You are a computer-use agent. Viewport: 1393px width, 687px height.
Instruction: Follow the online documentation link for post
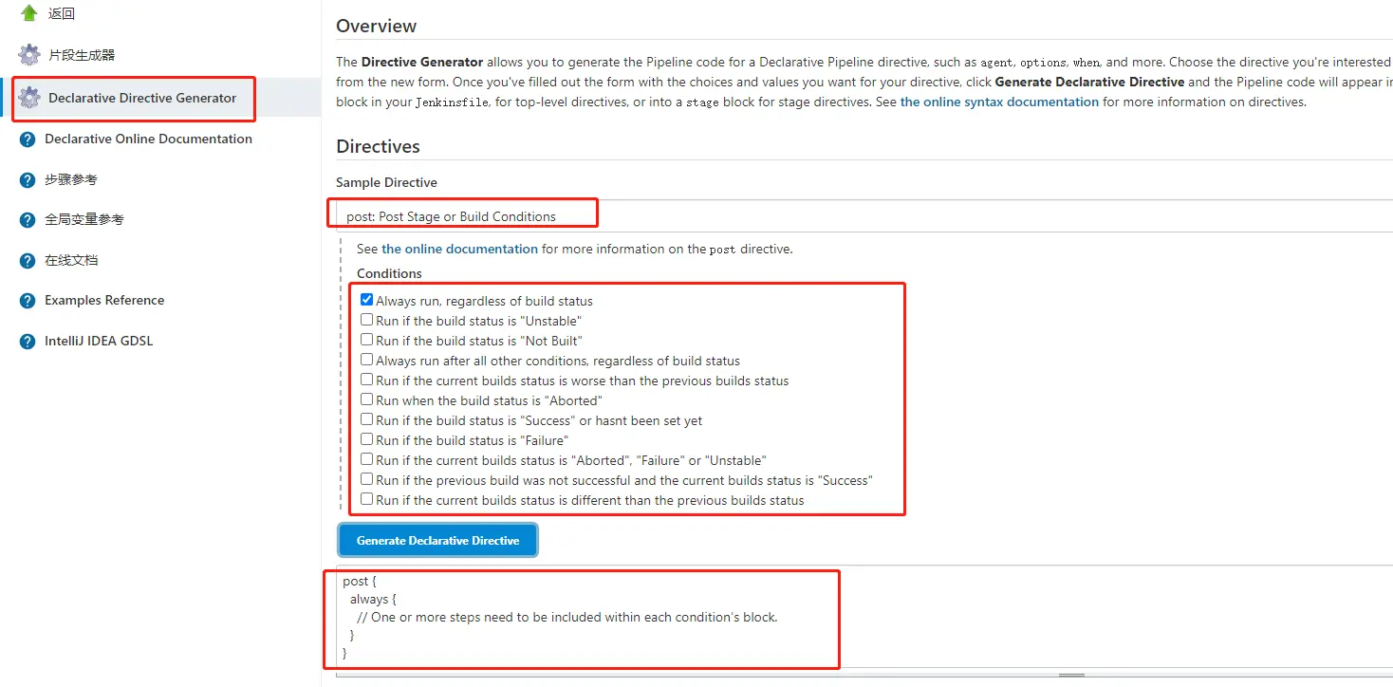(459, 249)
